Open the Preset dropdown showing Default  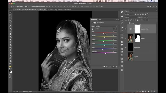tap(107, 26)
